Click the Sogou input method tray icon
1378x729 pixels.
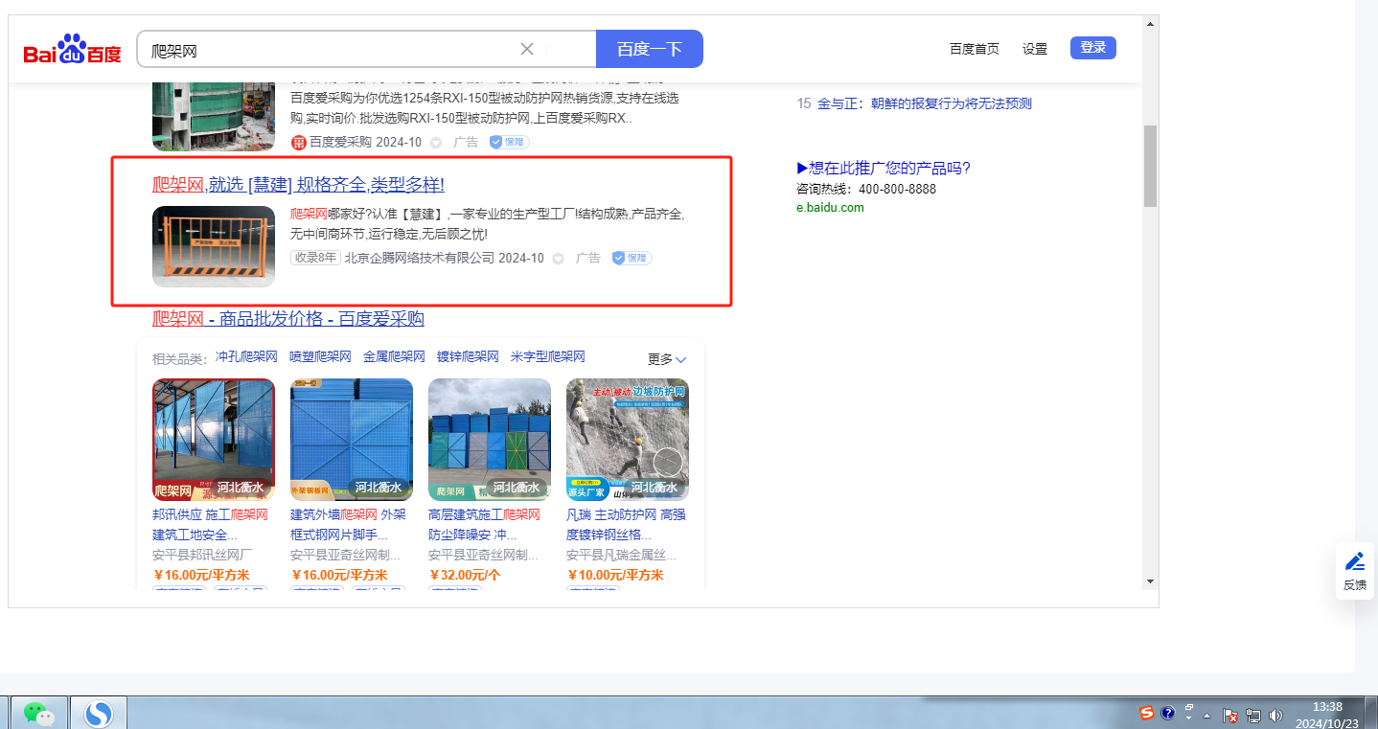point(1147,713)
